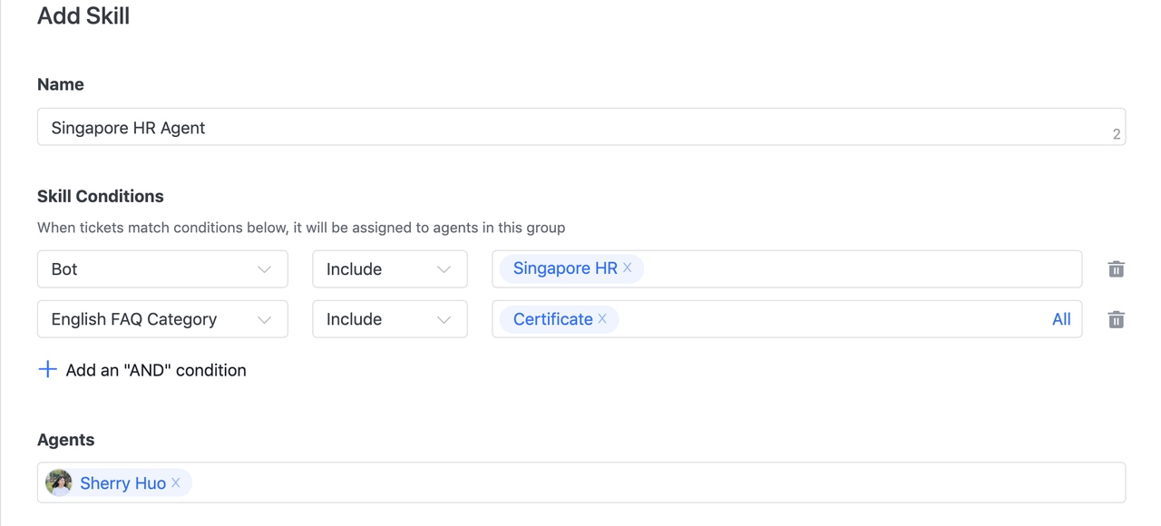Remove Sherry Huo from Agents

coord(176,482)
